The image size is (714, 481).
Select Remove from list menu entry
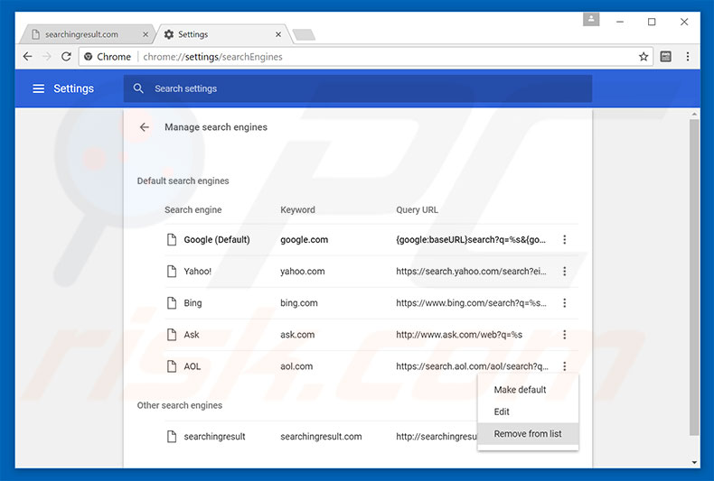[528, 434]
